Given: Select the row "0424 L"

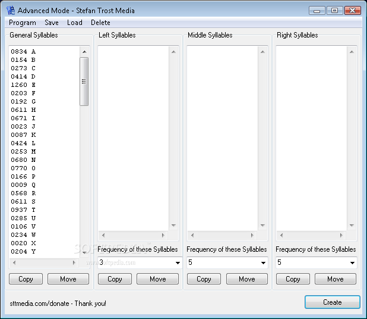Looking at the screenshot, I should [x=23, y=143].
